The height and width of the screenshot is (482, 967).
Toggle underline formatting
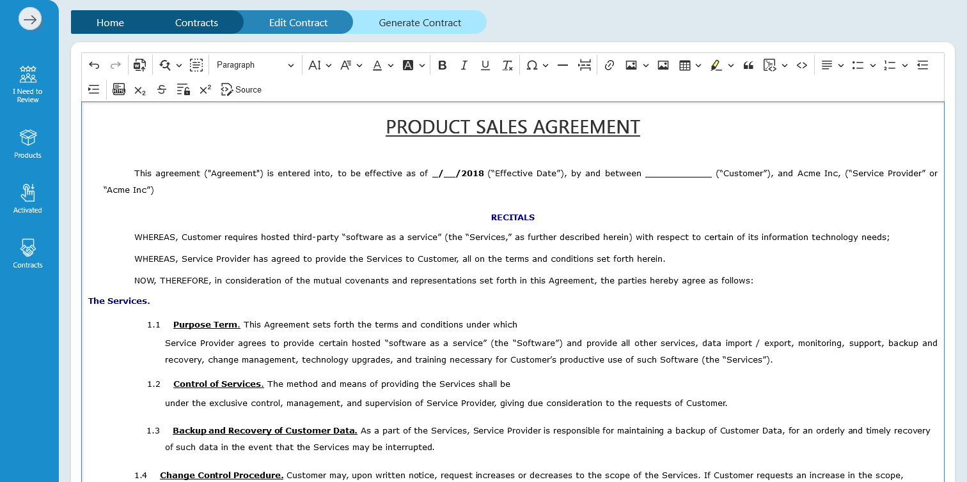tap(485, 65)
